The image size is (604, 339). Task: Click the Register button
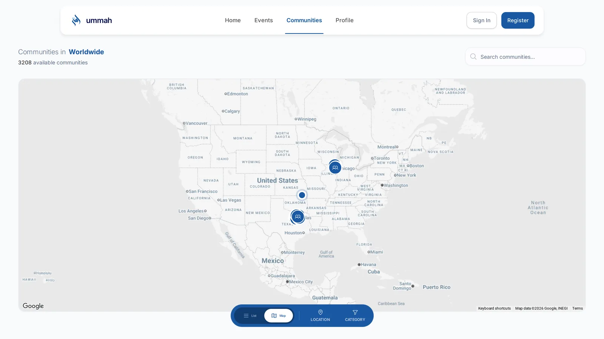518,20
